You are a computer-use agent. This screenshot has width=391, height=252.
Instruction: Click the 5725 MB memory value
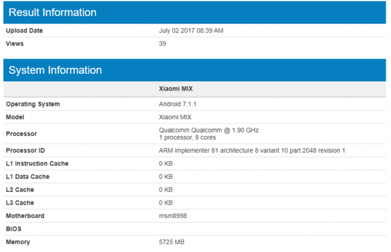[x=172, y=242]
